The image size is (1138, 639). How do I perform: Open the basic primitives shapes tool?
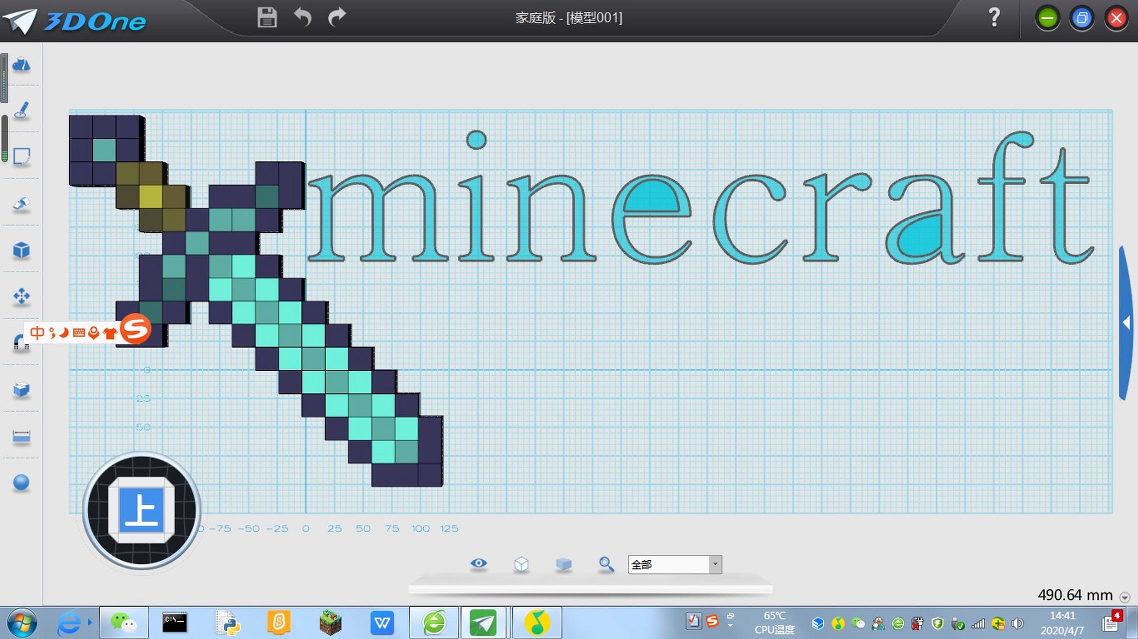pos(21,64)
